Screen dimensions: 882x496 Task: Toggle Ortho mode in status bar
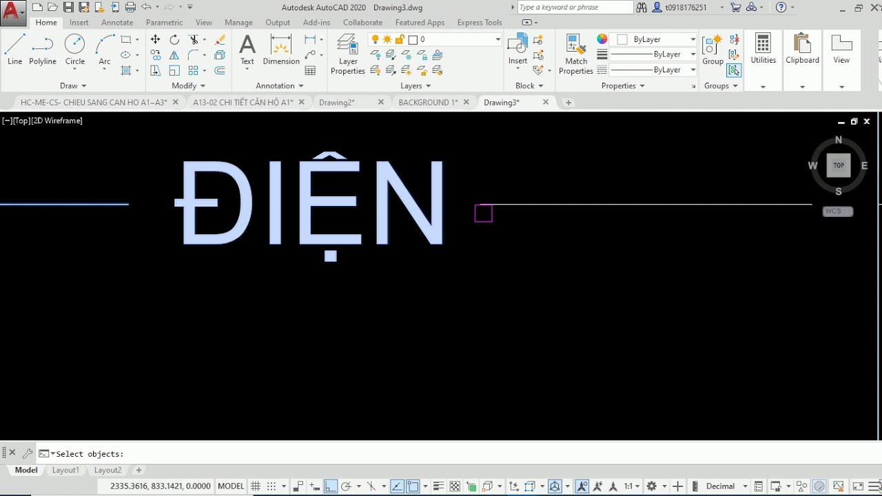[331, 486]
